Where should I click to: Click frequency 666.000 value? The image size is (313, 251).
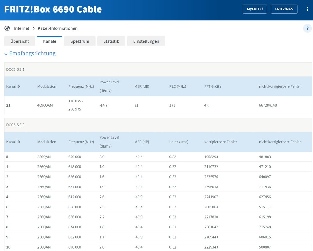pos(75,217)
